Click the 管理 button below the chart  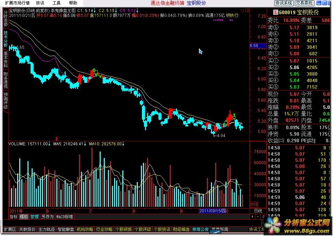pyautogui.click(x=34, y=217)
